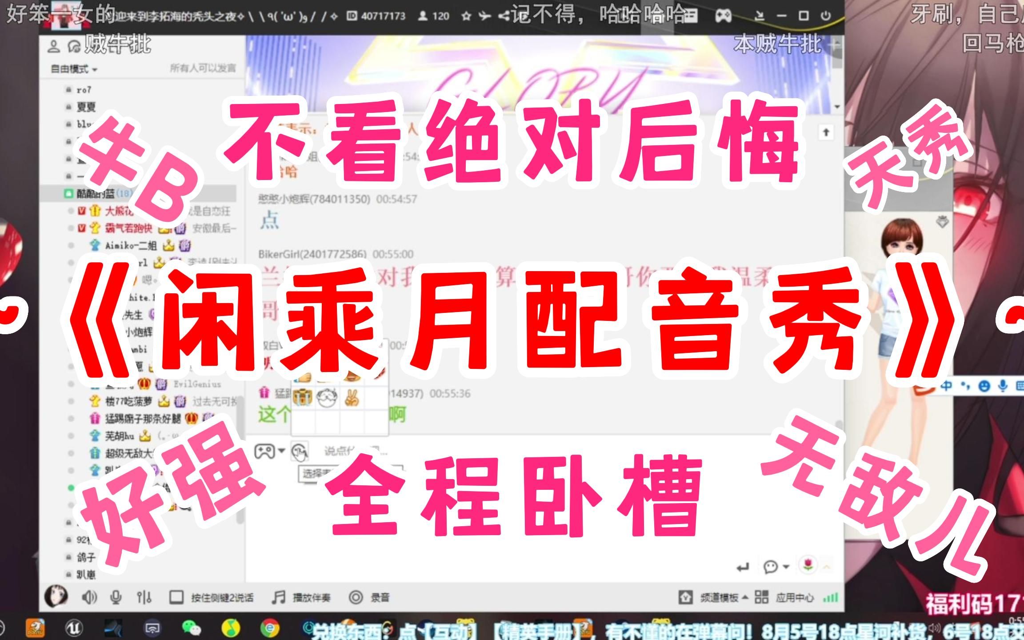Screen dimensions: 1024x640
Task: Select user 芜胡hu in list
Action: (x=119, y=436)
